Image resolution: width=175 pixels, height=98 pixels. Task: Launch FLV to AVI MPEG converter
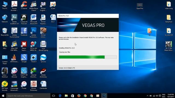point(34,46)
